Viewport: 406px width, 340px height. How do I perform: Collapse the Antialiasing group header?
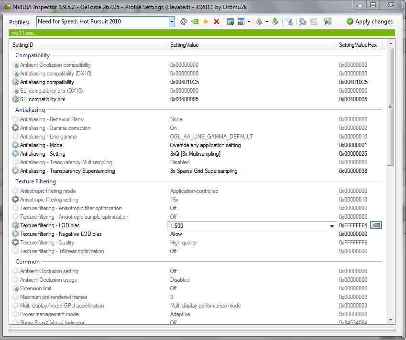(30, 110)
